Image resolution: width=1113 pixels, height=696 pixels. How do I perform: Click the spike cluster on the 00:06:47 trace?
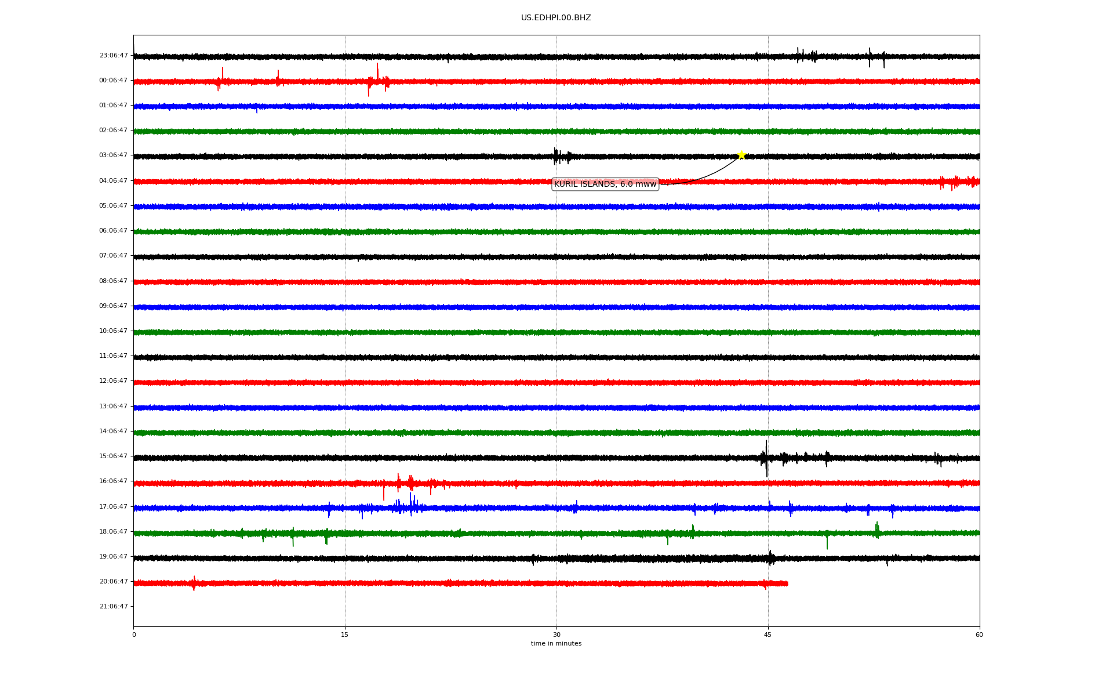tap(378, 81)
